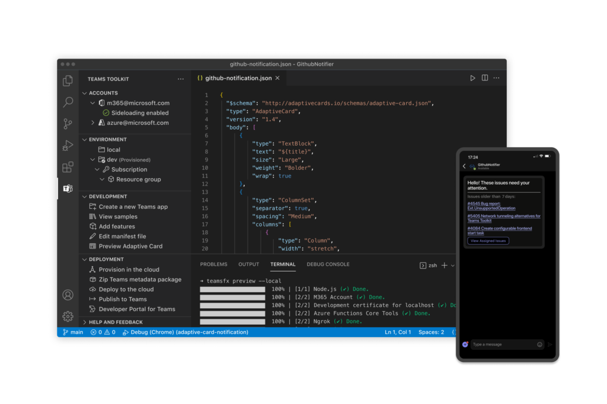Image resolution: width=607 pixels, height=404 pixels.
Task: Click in the Type a message field
Action: pos(501,344)
